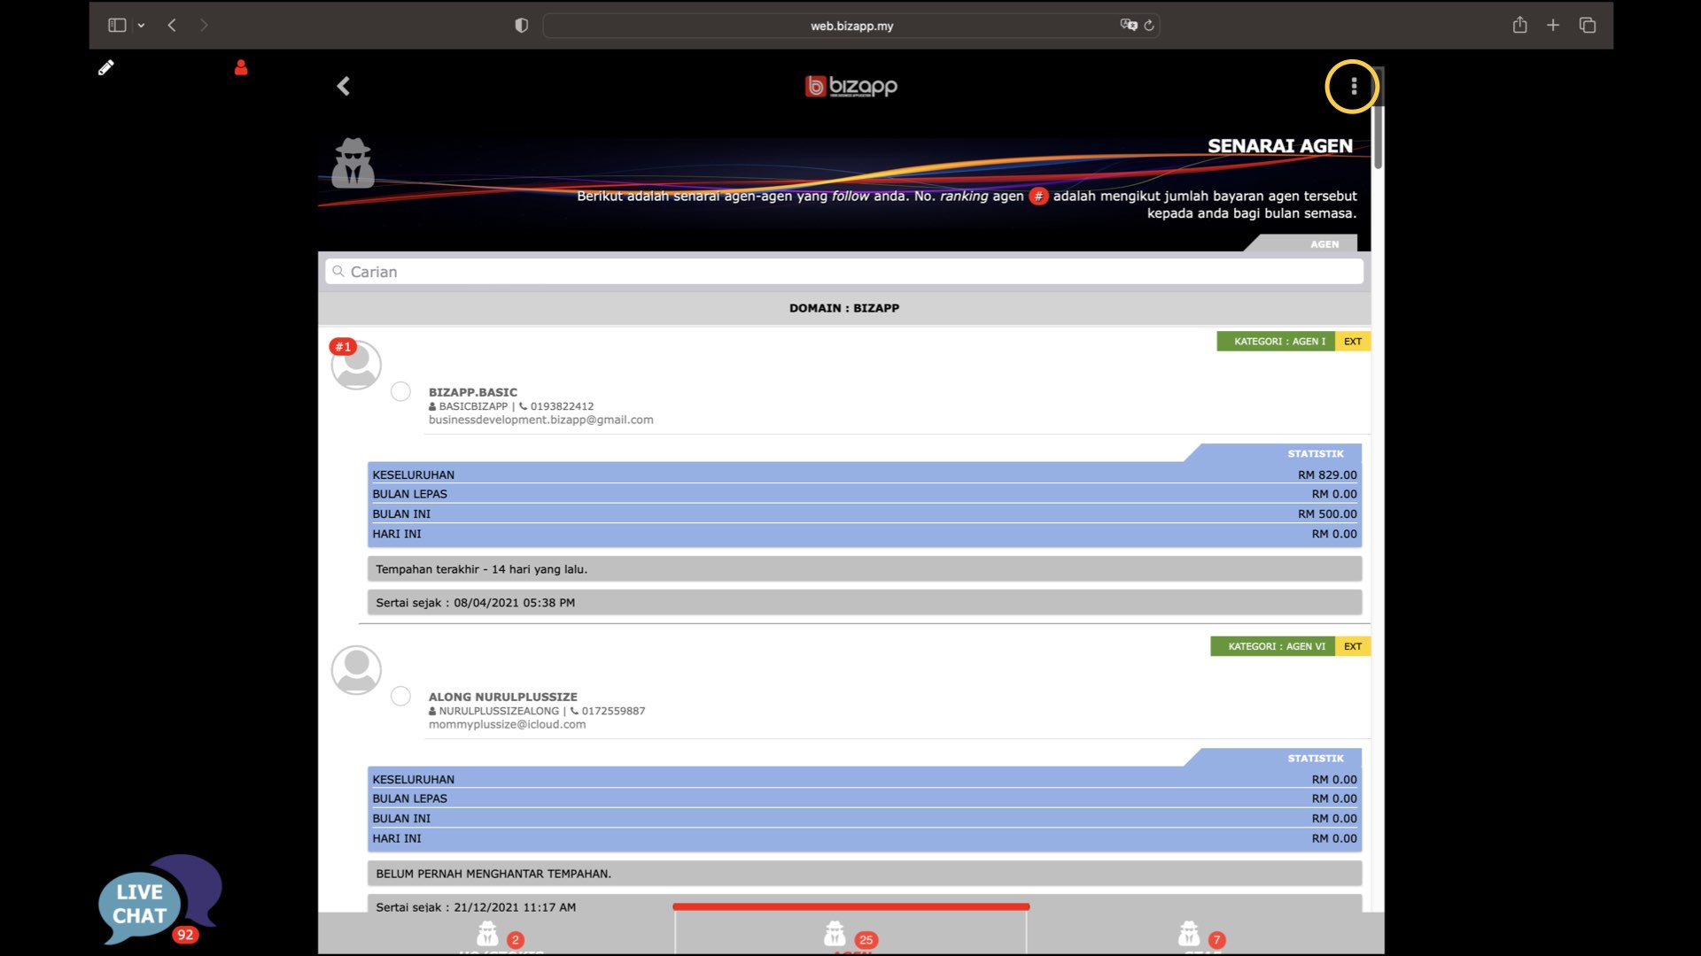This screenshot has height=956, width=1701.
Task: Click EXT button for BIZAPP.BASIC
Action: (x=1352, y=342)
